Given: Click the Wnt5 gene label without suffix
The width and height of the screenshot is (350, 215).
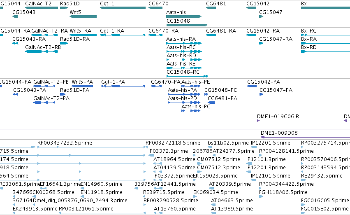Looking at the screenshot, I should [x=75, y=12].
